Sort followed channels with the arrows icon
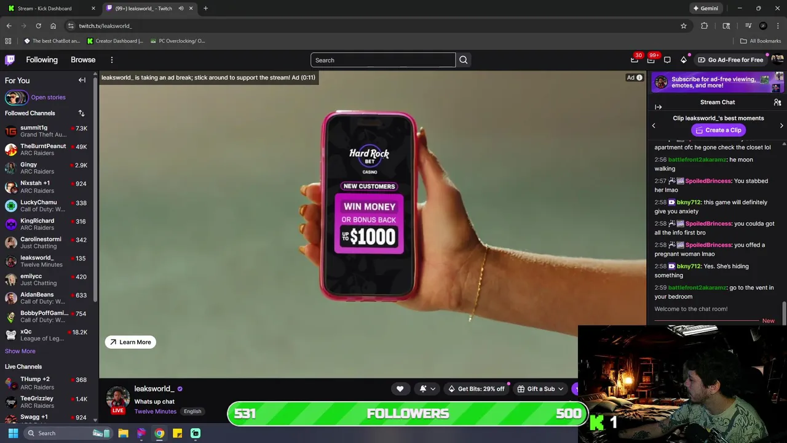The image size is (787, 443). 81,113
